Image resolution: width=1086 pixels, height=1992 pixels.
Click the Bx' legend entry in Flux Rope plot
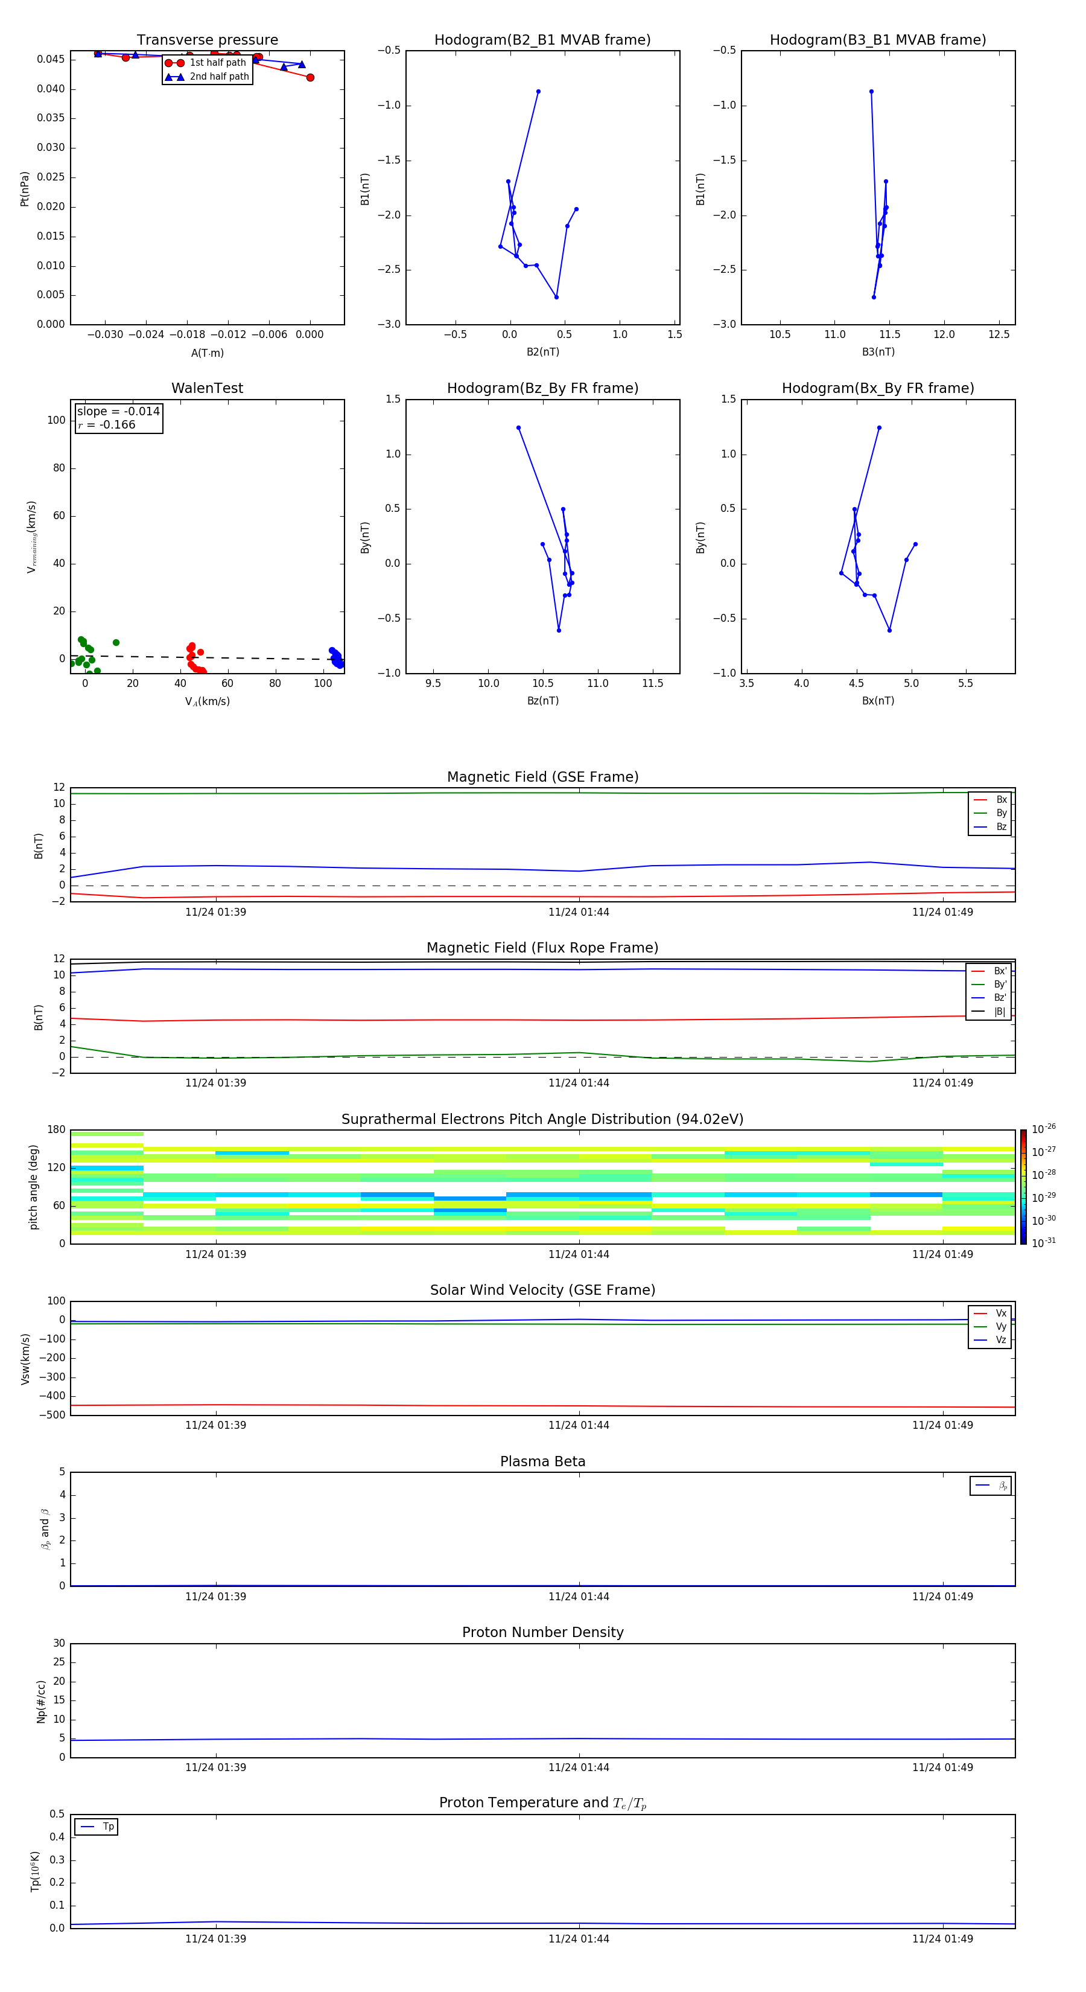pos(989,971)
